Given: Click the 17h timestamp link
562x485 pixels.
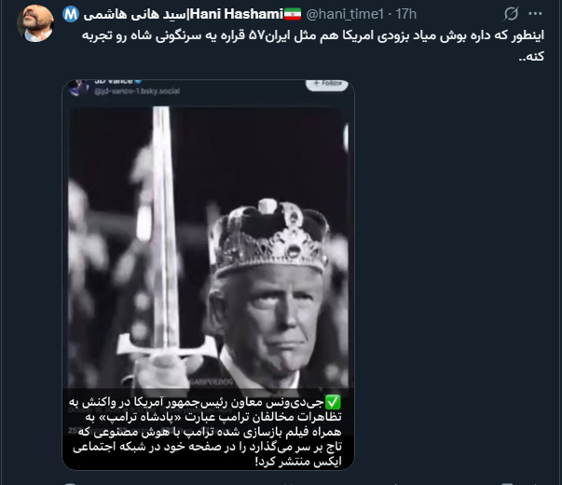Looking at the screenshot, I should tap(406, 14).
